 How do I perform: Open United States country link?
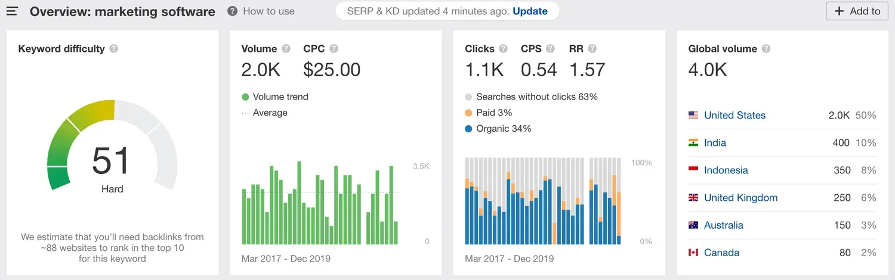click(734, 116)
